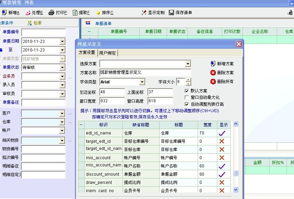Screen dimensions: 294x199
Task: Click the 检索 search icon
Action: point(30,23)
